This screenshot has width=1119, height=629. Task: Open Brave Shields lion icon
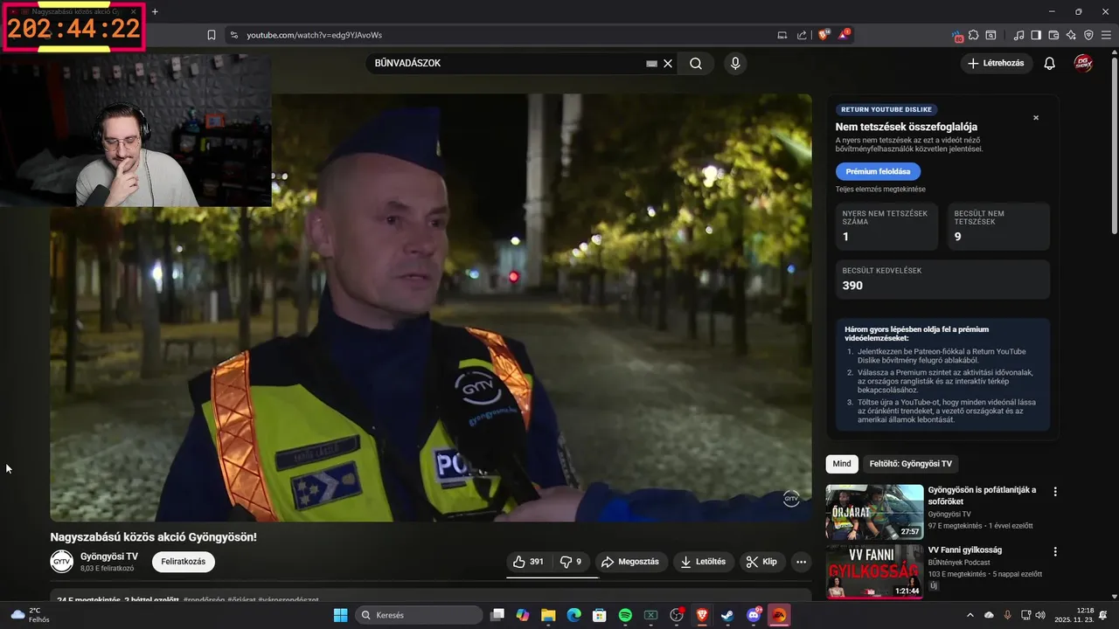(824, 35)
